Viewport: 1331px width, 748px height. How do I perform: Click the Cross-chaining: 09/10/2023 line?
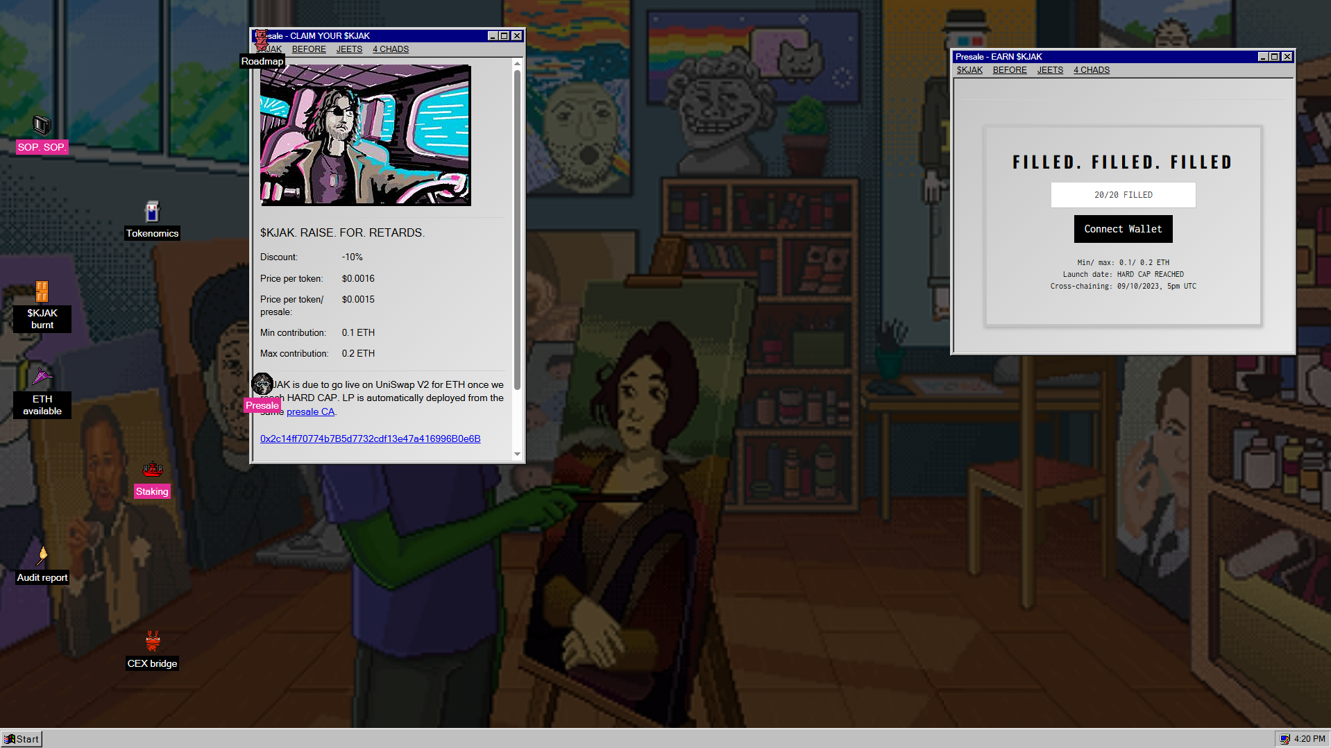[x=1123, y=286]
